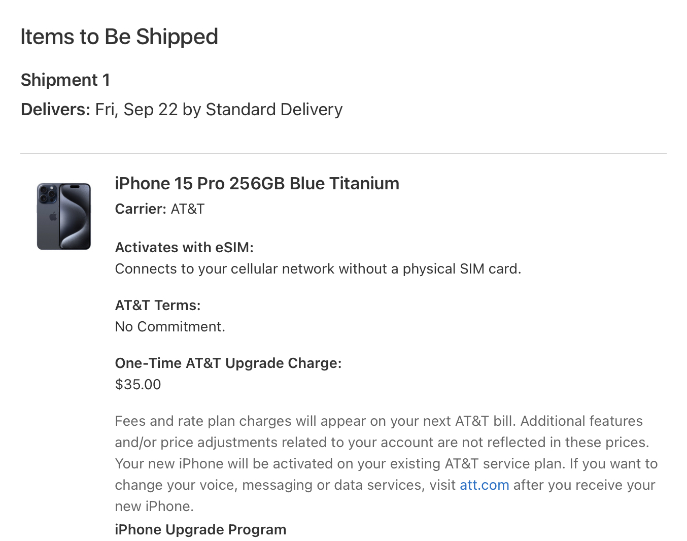Screen dimensions: 687x541
Task: Click the $35.00 charge amount
Action: click(x=138, y=385)
